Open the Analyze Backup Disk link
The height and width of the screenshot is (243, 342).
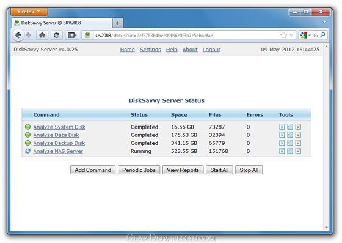point(59,143)
